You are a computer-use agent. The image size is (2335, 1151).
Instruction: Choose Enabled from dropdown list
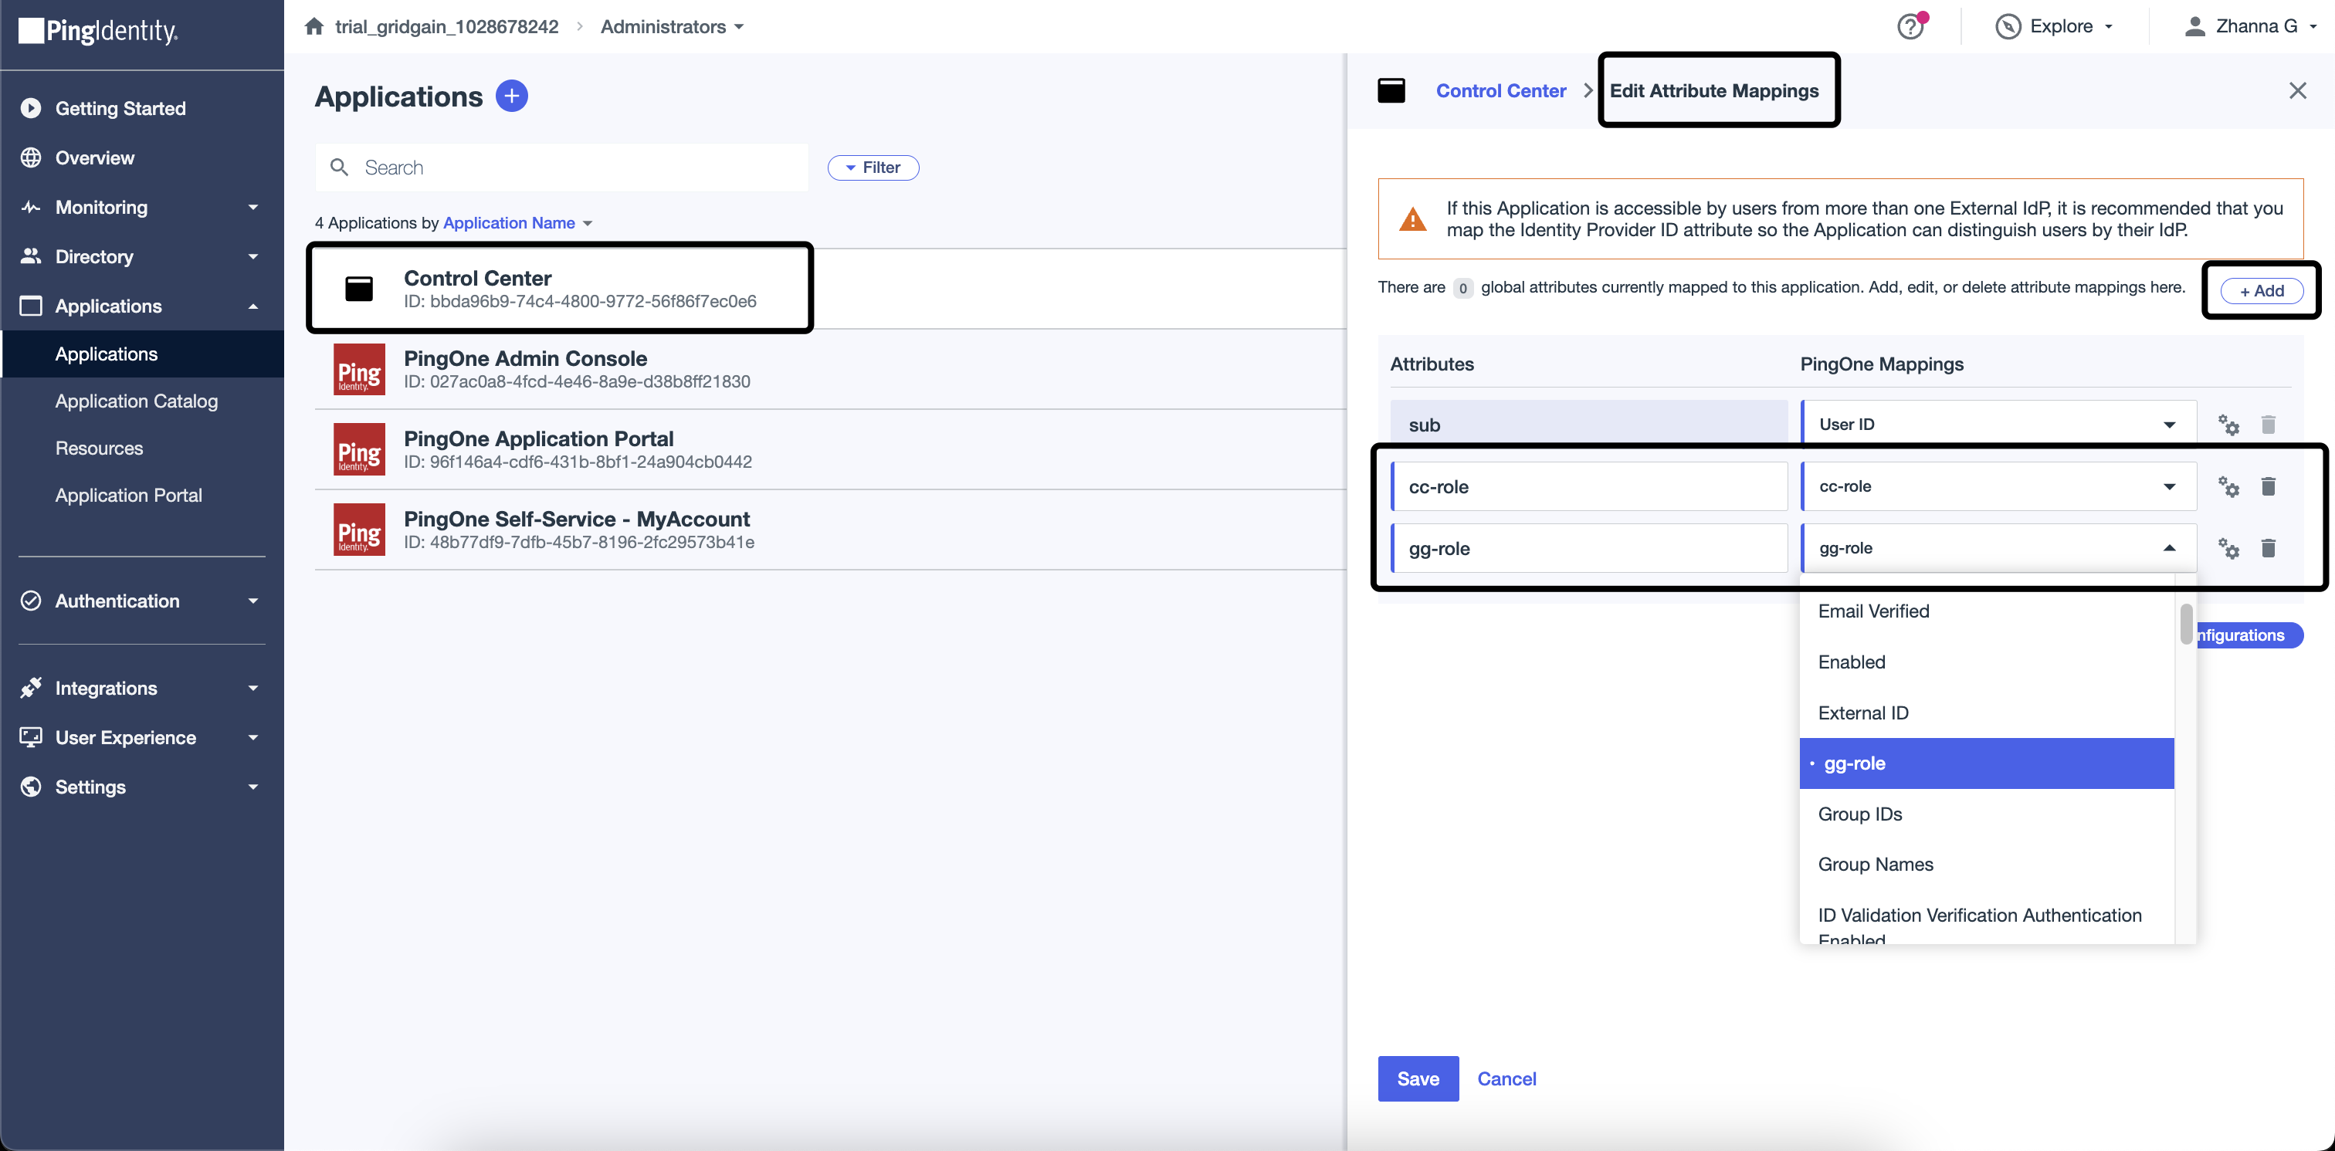1986,662
